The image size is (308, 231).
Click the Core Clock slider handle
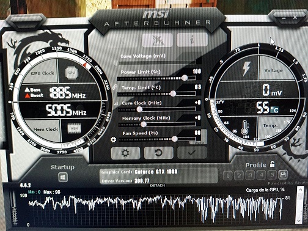coord(139,109)
